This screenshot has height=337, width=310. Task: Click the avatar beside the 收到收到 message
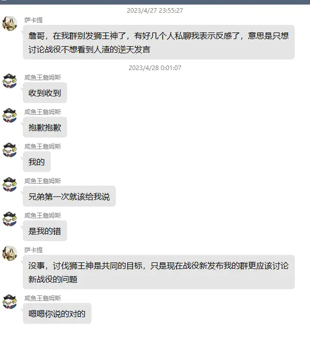point(10,81)
